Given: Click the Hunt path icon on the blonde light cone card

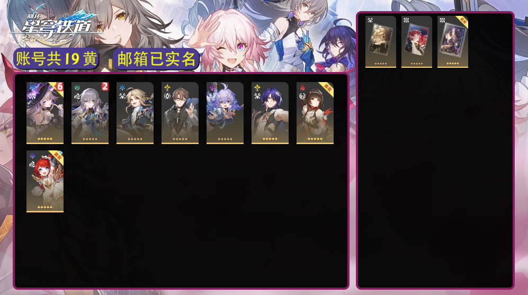Looking at the screenshot, I should [x=370, y=20].
